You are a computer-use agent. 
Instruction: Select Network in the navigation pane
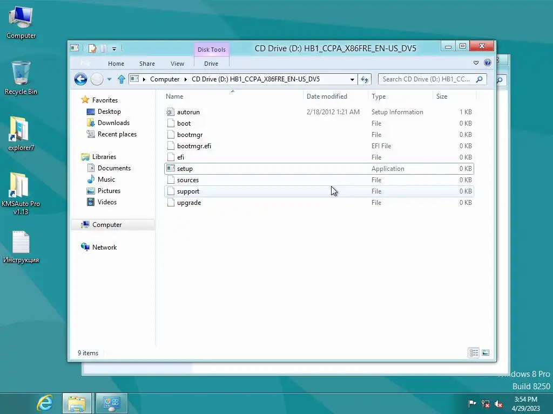click(x=104, y=247)
